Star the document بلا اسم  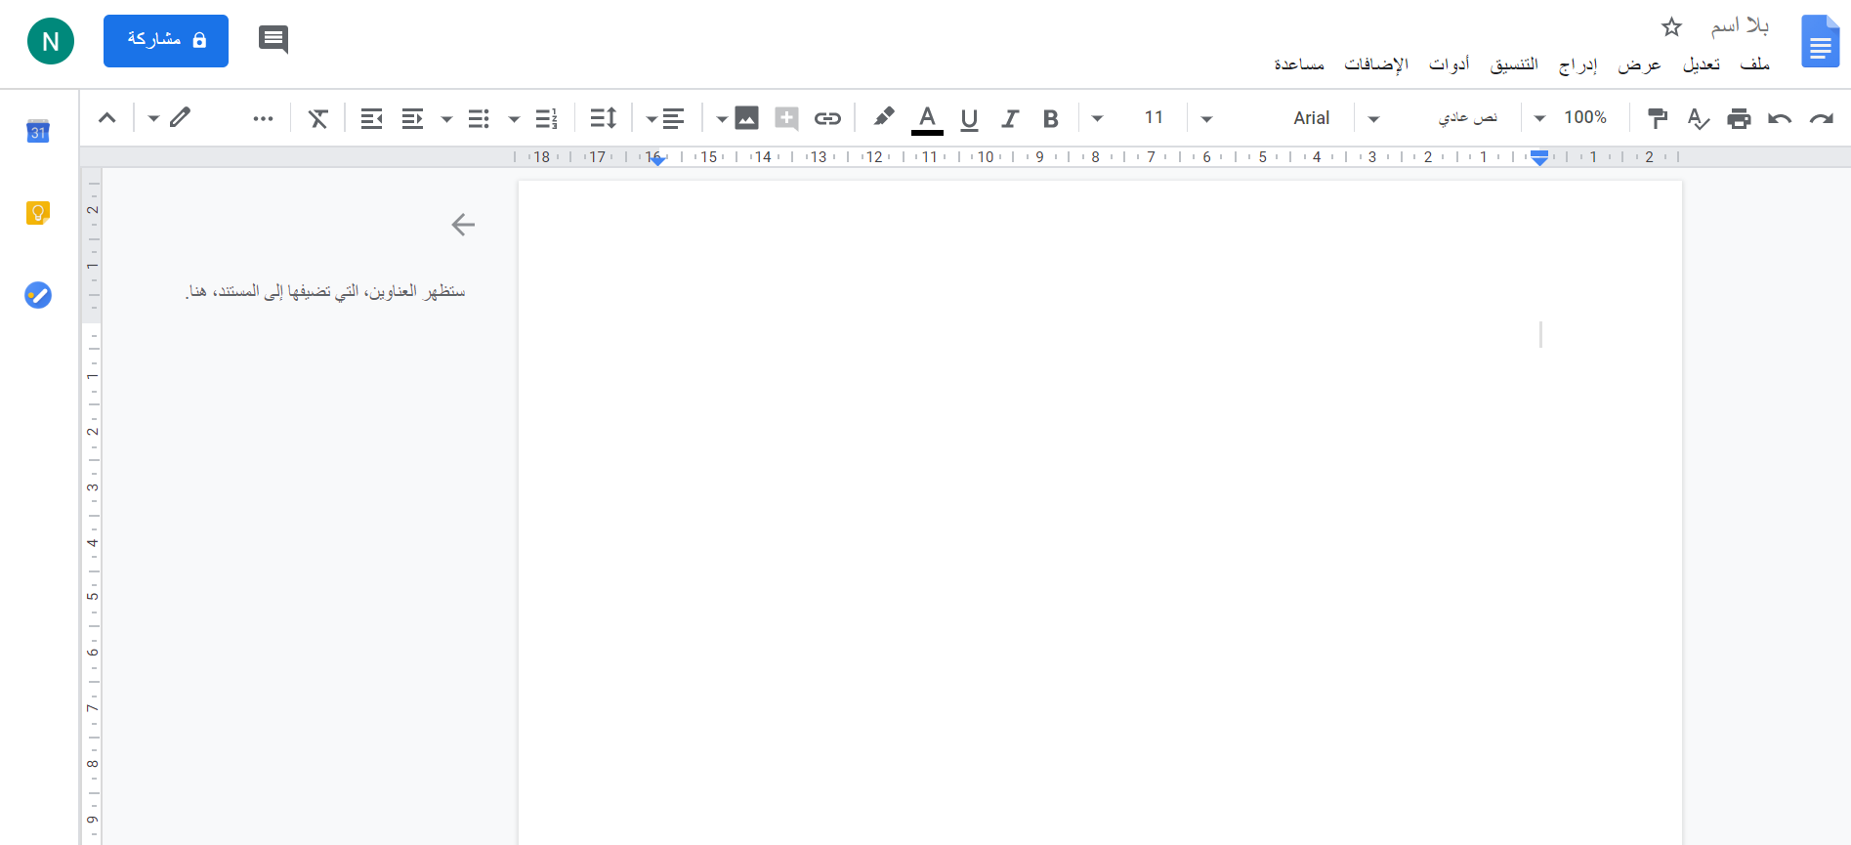coord(1671,26)
